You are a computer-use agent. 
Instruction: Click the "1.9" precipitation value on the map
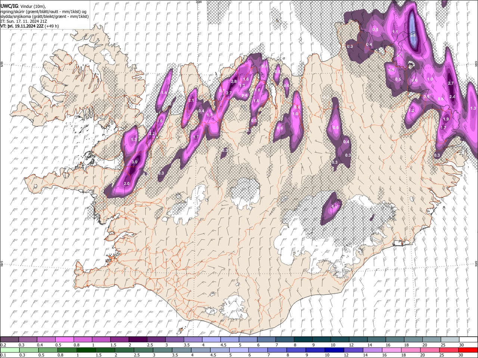[x=446, y=119]
